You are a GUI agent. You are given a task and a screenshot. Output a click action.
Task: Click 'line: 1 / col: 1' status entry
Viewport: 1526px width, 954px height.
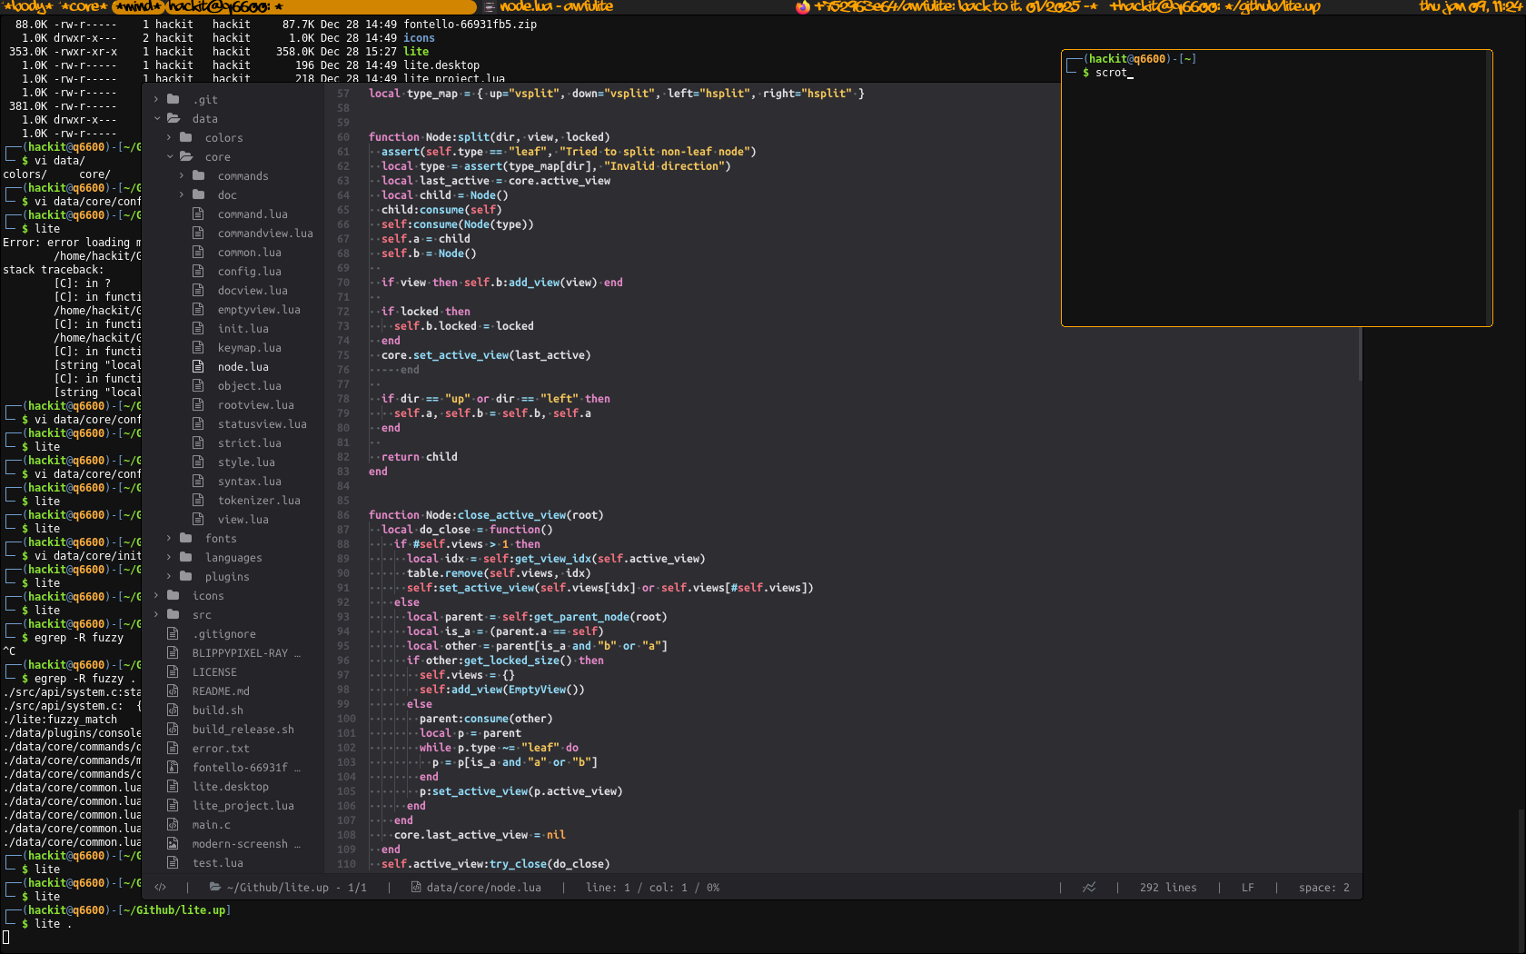point(652,888)
